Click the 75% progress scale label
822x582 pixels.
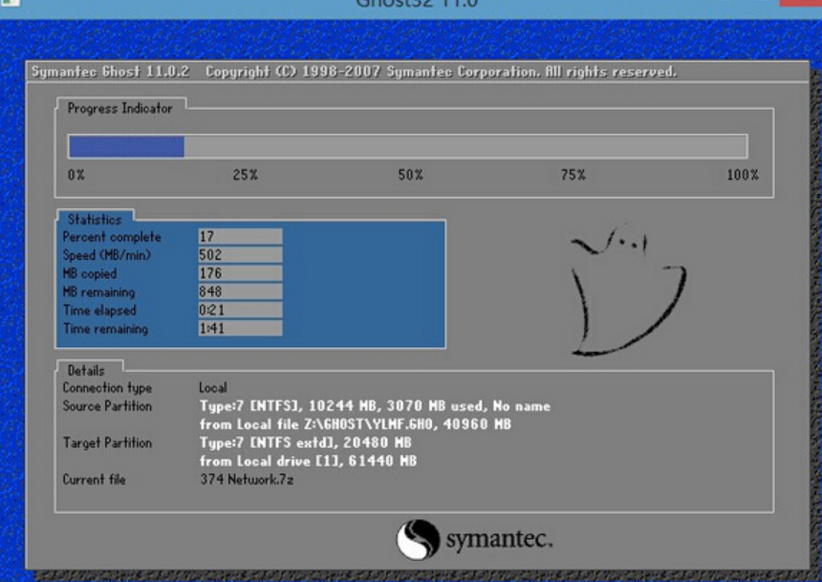point(573,175)
